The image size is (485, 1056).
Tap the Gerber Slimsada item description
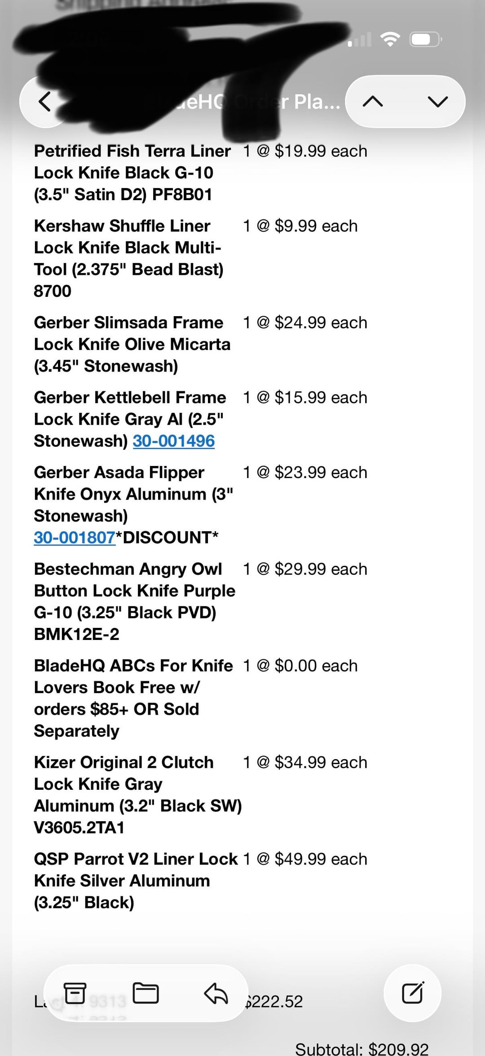(132, 344)
